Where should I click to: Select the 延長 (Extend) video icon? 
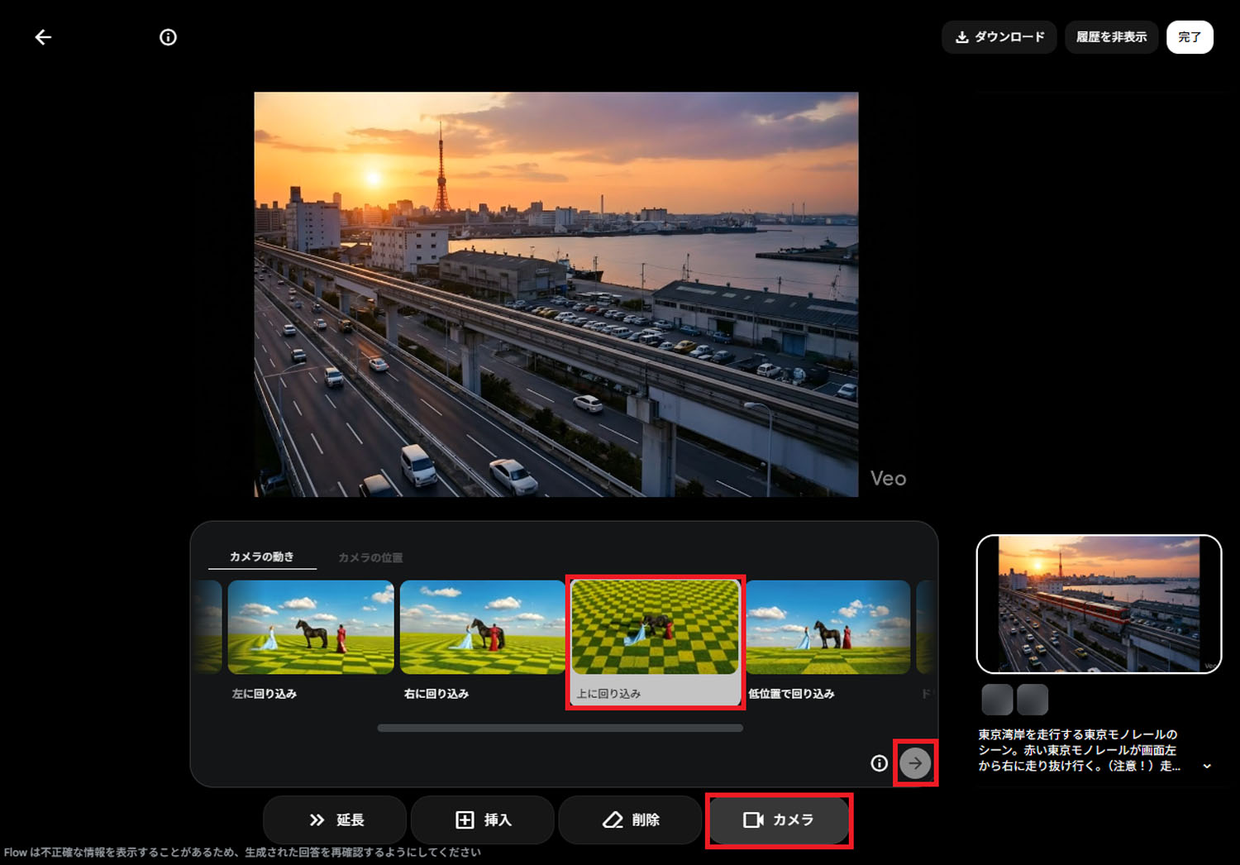click(x=317, y=820)
